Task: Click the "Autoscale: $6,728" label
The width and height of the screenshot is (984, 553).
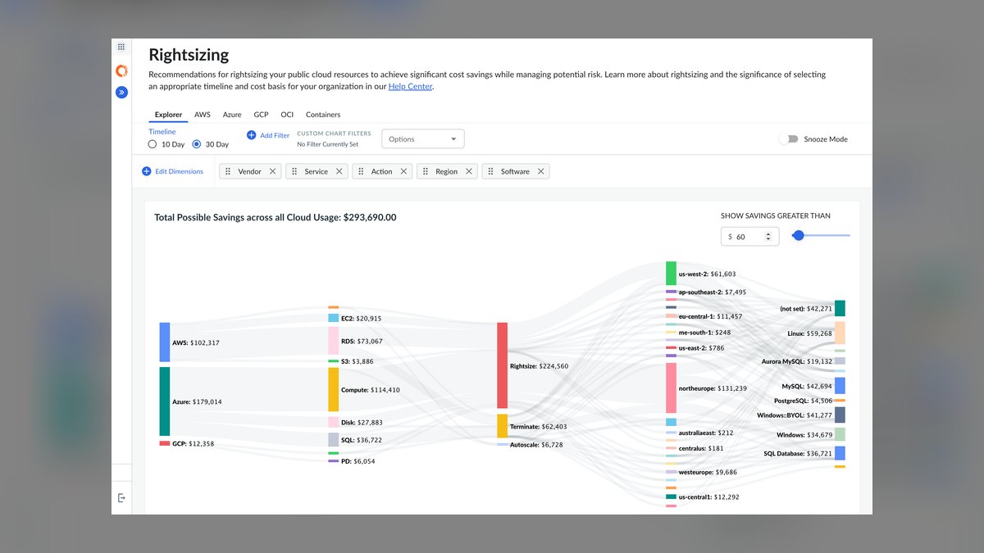Action: pyautogui.click(x=536, y=445)
